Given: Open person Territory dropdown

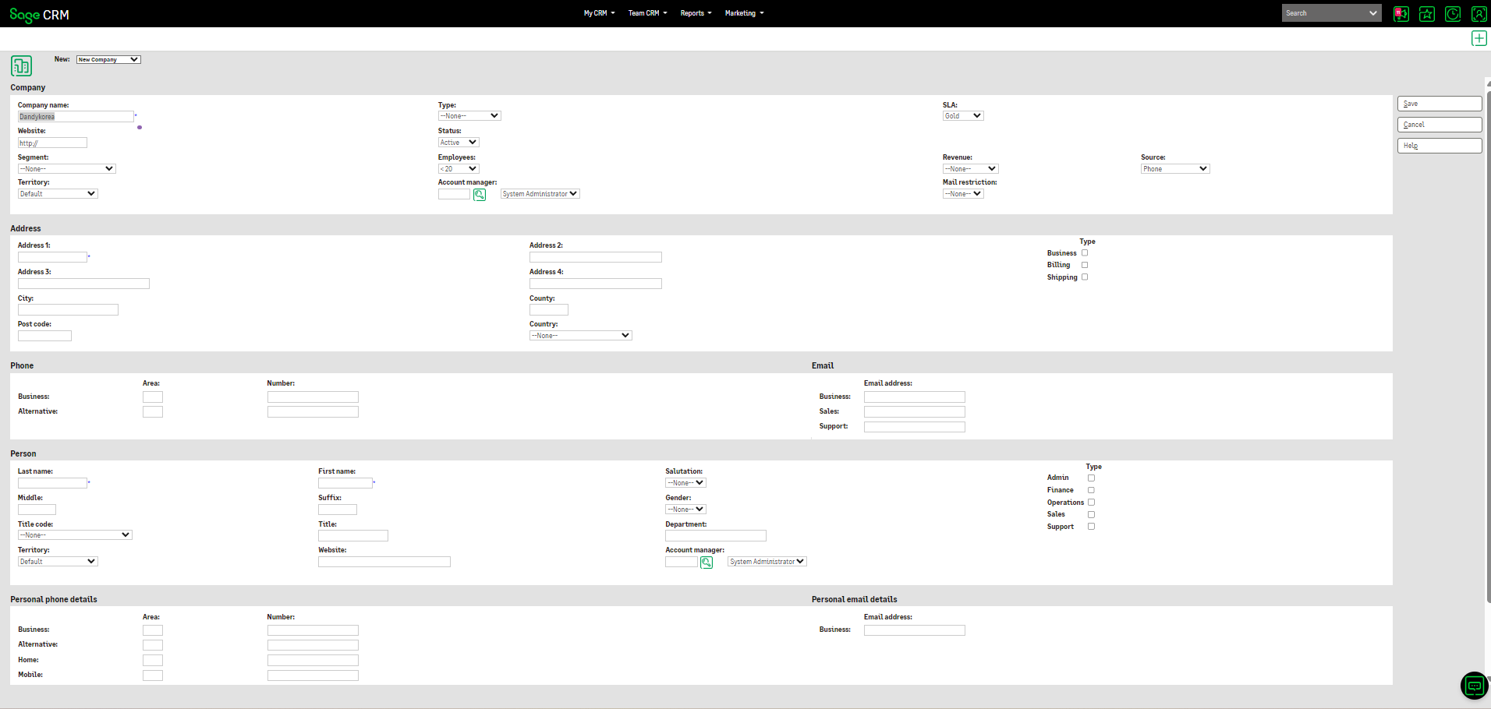Looking at the screenshot, I should (58, 561).
